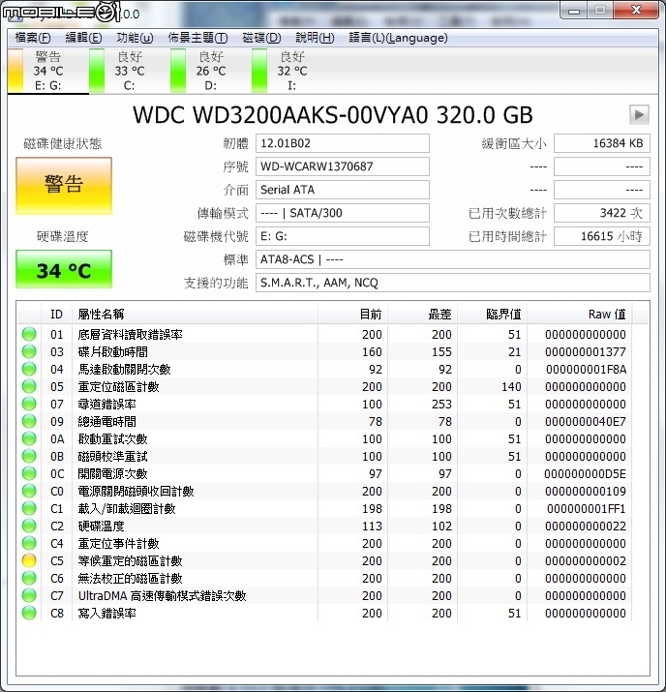Click the green status icon of row 0C
The image size is (666, 692).
click(x=29, y=473)
